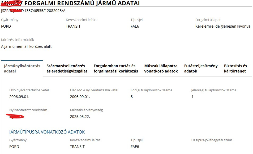The height and width of the screenshot is (154, 253).
Task: Click the Műszaki érvényesség label
Action: (86, 110)
